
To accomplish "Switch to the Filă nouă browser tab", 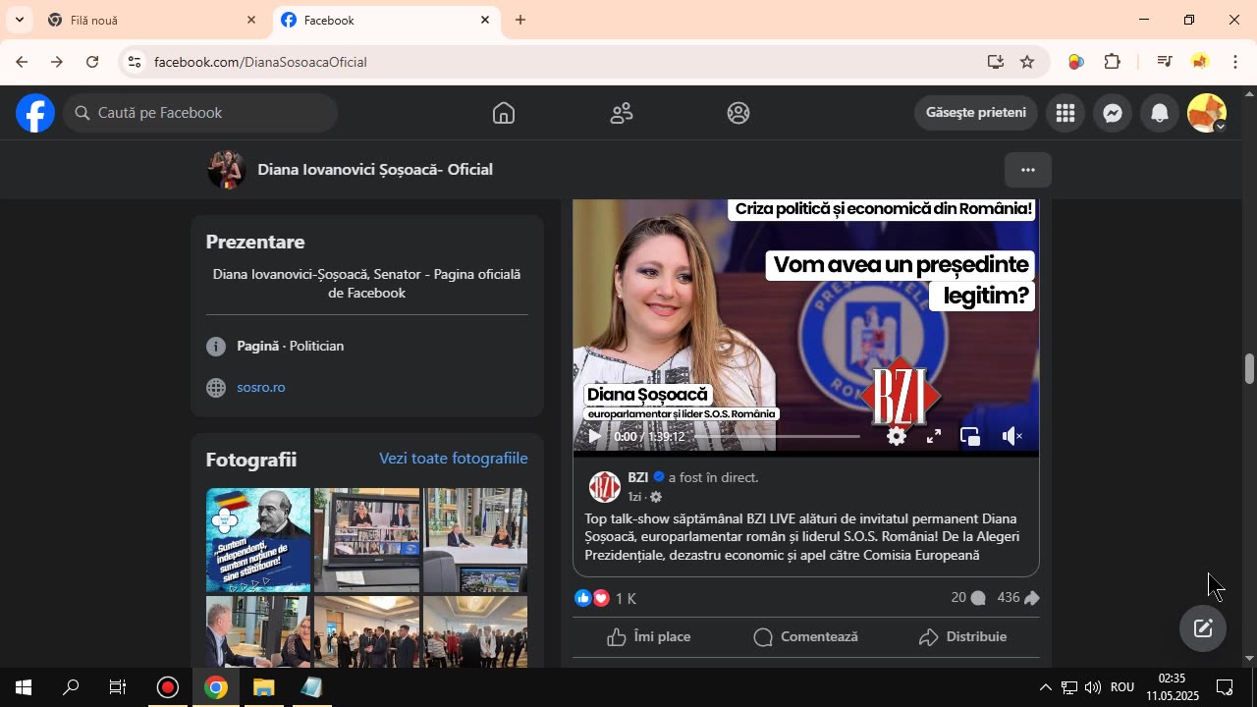I will coord(152,20).
